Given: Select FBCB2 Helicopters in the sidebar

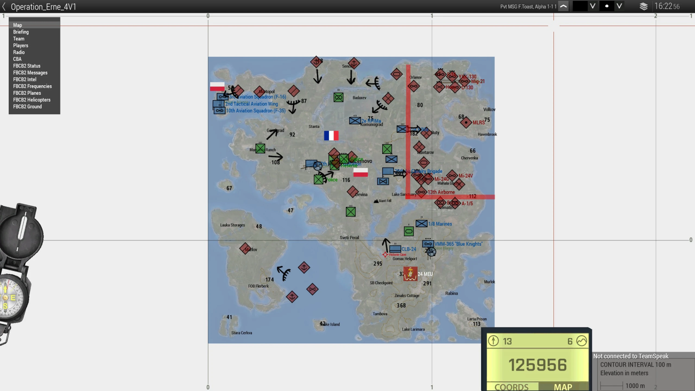Looking at the screenshot, I should click(x=32, y=100).
